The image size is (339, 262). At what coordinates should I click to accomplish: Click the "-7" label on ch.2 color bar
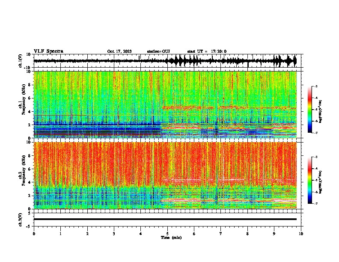tap(315, 204)
